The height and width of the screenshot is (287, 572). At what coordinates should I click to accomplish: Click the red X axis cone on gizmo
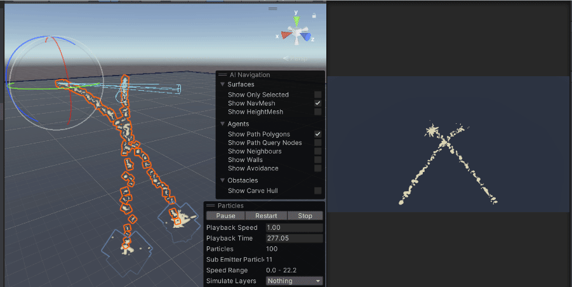[x=286, y=35]
